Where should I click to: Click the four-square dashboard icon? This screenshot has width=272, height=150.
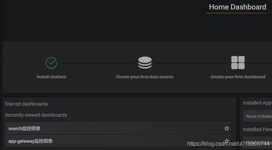[x=238, y=63]
